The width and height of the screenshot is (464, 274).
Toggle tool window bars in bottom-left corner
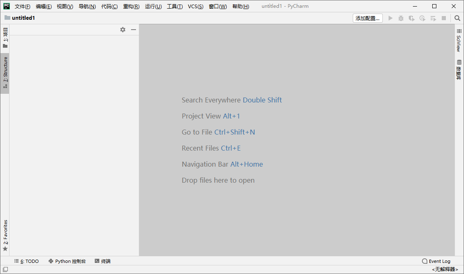tap(5, 269)
